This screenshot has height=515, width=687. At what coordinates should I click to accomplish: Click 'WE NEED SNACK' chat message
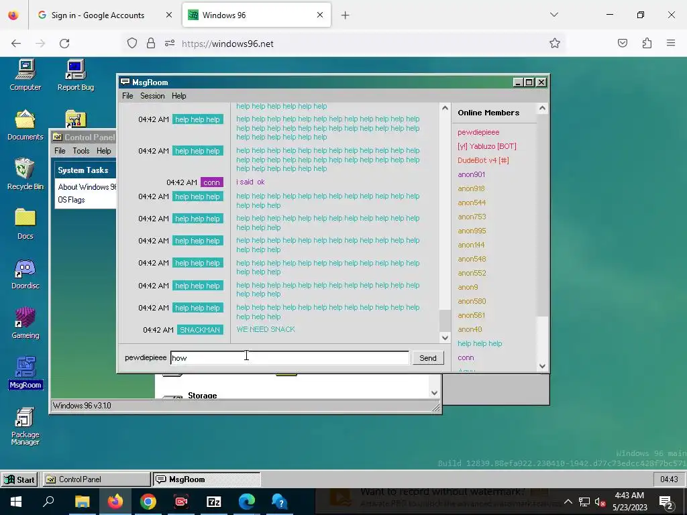(266, 329)
